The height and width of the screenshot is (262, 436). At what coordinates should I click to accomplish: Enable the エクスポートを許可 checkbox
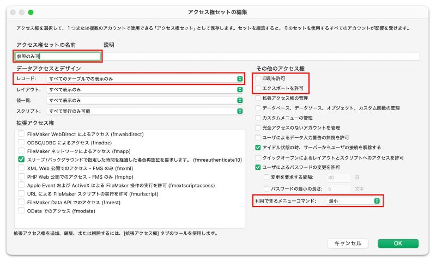(258, 88)
